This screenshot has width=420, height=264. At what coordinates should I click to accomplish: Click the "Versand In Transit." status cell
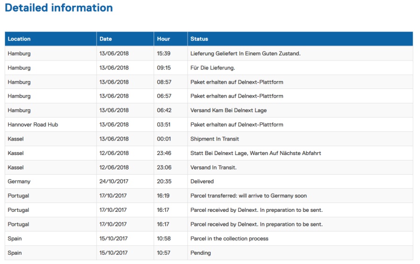[213, 168]
